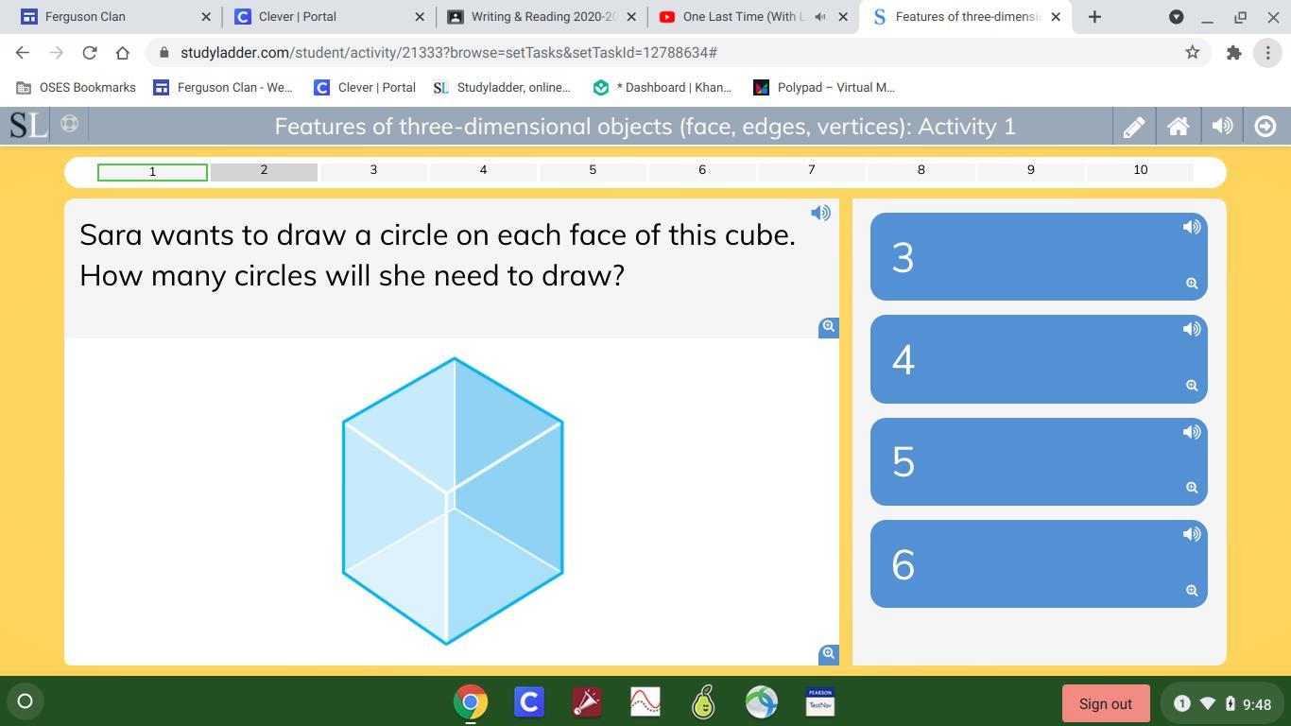Click the next arrow circle in header
This screenshot has width=1291, height=726.
click(x=1265, y=127)
